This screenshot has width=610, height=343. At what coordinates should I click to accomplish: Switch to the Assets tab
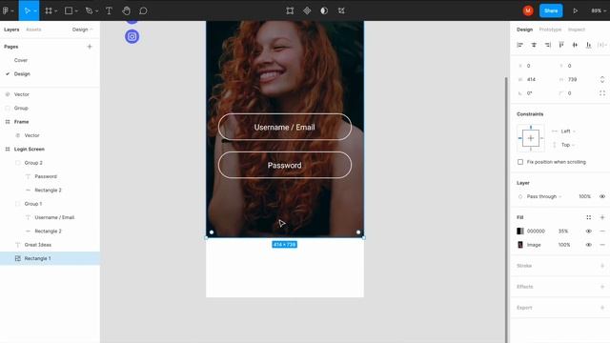click(33, 30)
